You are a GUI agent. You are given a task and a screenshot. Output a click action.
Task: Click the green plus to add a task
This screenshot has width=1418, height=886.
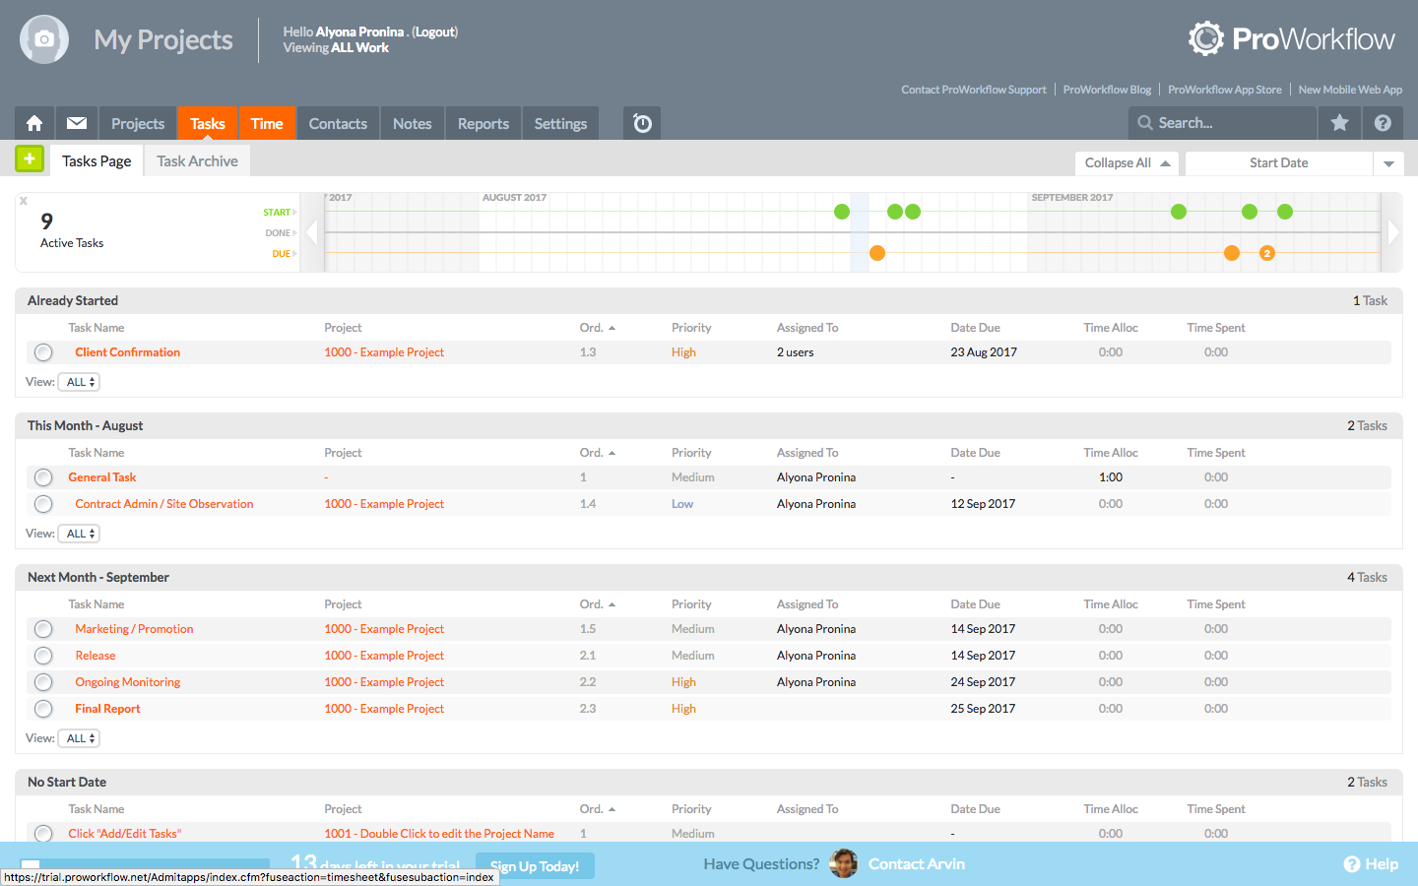pyautogui.click(x=29, y=158)
